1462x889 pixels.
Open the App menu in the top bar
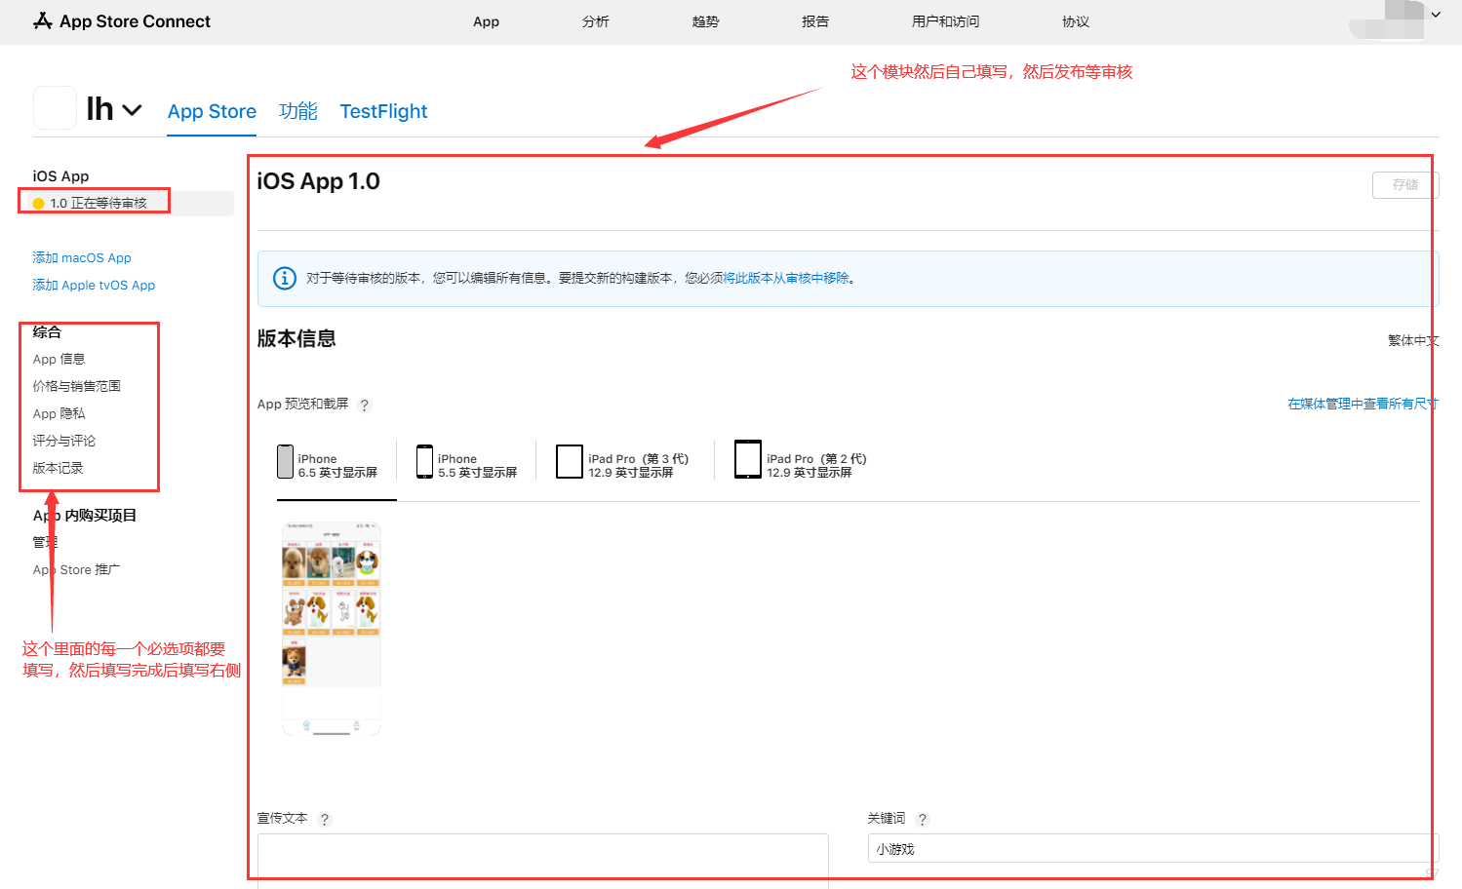(486, 21)
